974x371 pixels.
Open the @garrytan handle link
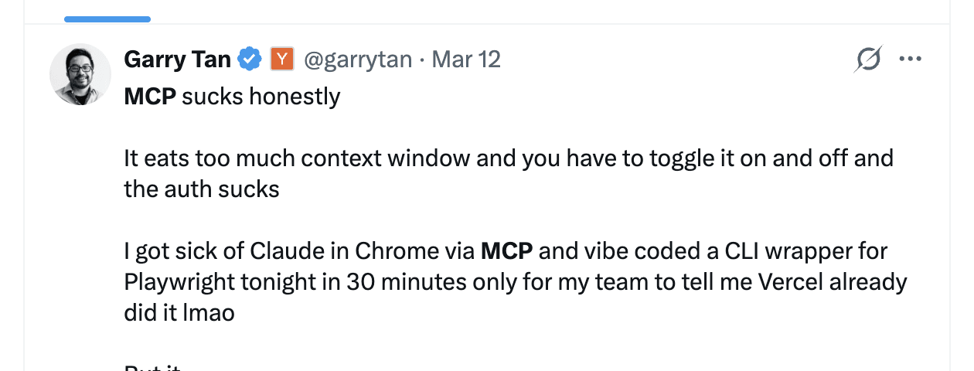point(358,60)
